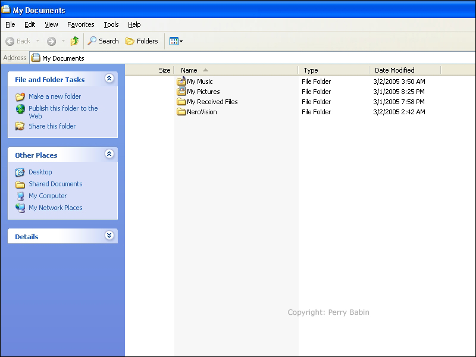Click the Make a new folder link
Viewport: 476px width, 357px height.
pyautogui.click(x=55, y=96)
